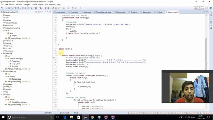Select the PACKAGE project in explorer
This screenshot has height=120, width=213.
[9, 87]
